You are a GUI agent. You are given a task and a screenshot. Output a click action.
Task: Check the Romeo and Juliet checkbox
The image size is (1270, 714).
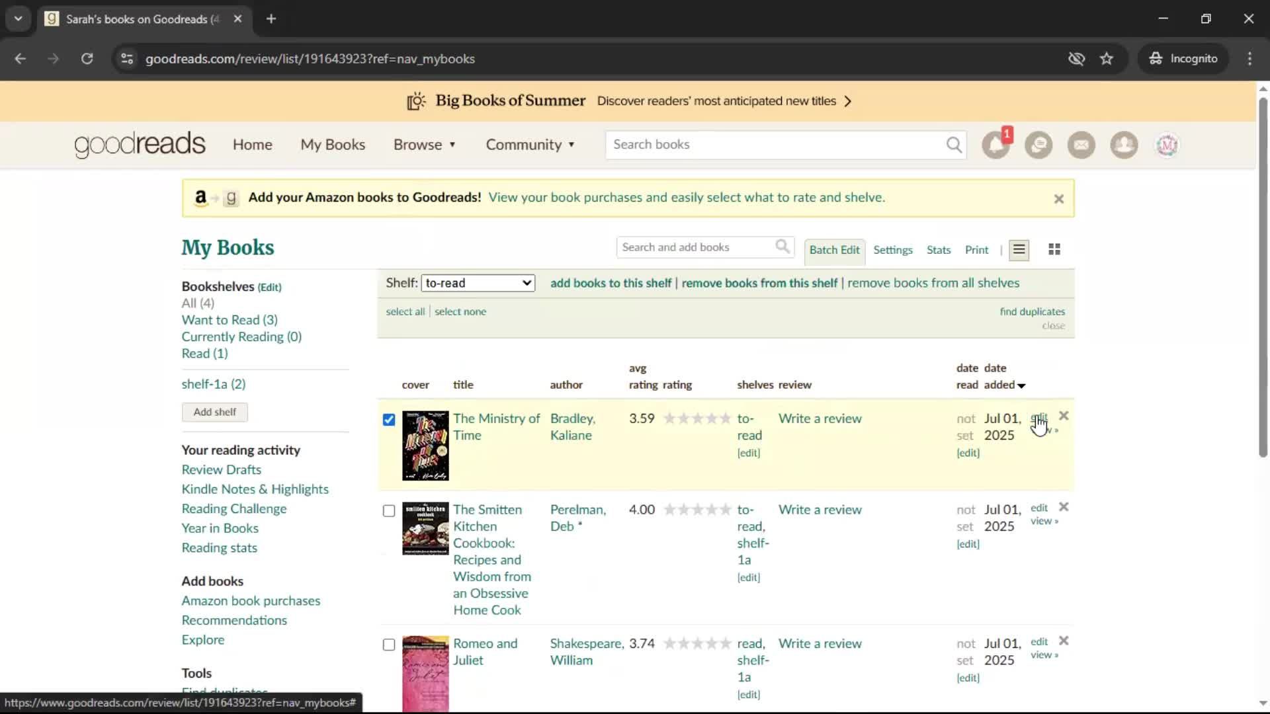pos(389,645)
